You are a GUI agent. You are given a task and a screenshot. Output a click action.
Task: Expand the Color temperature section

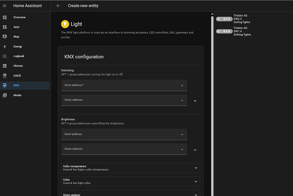pyautogui.click(x=131, y=168)
